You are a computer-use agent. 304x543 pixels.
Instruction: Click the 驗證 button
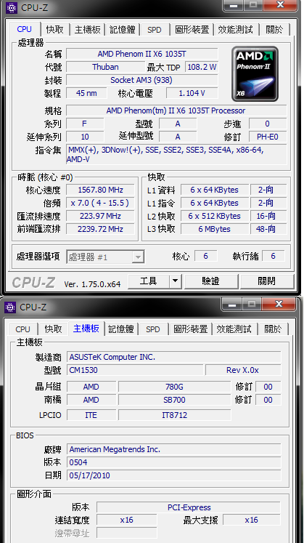(211, 281)
